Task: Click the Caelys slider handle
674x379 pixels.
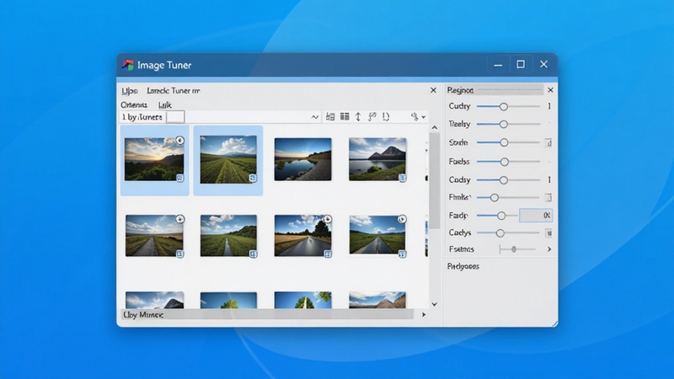Action: tap(500, 233)
